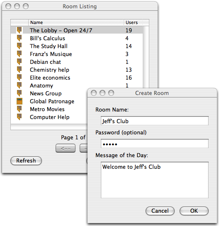Viewport: 219px width, 226px height.
Task: Select the door icon for Computer Help
Action: 19,117
